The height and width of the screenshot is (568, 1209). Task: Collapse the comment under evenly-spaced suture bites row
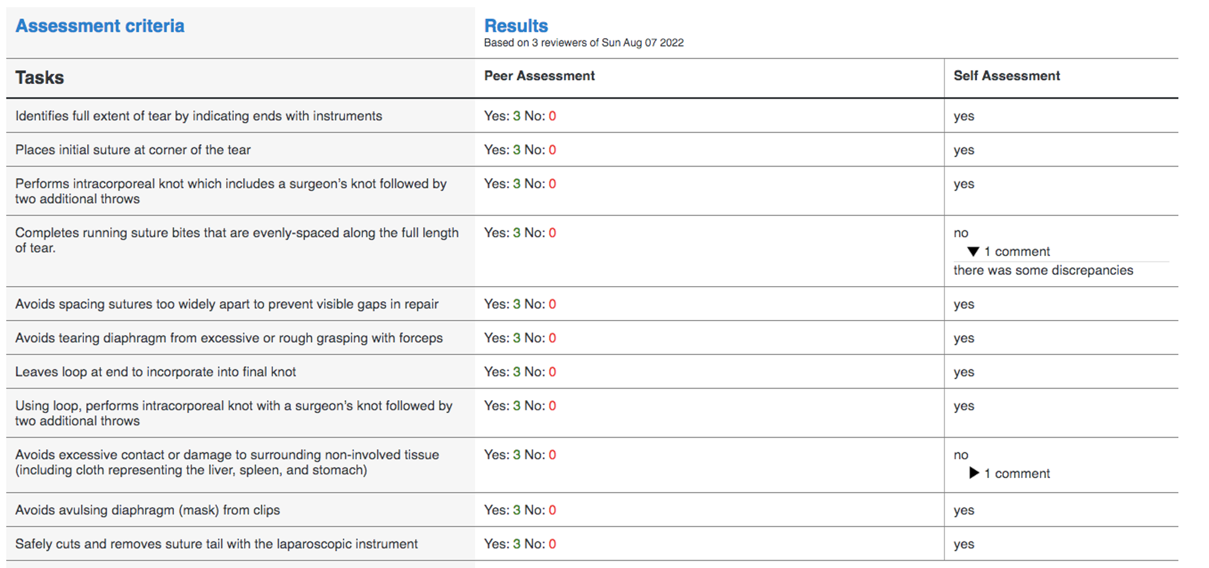click(973, 252)
